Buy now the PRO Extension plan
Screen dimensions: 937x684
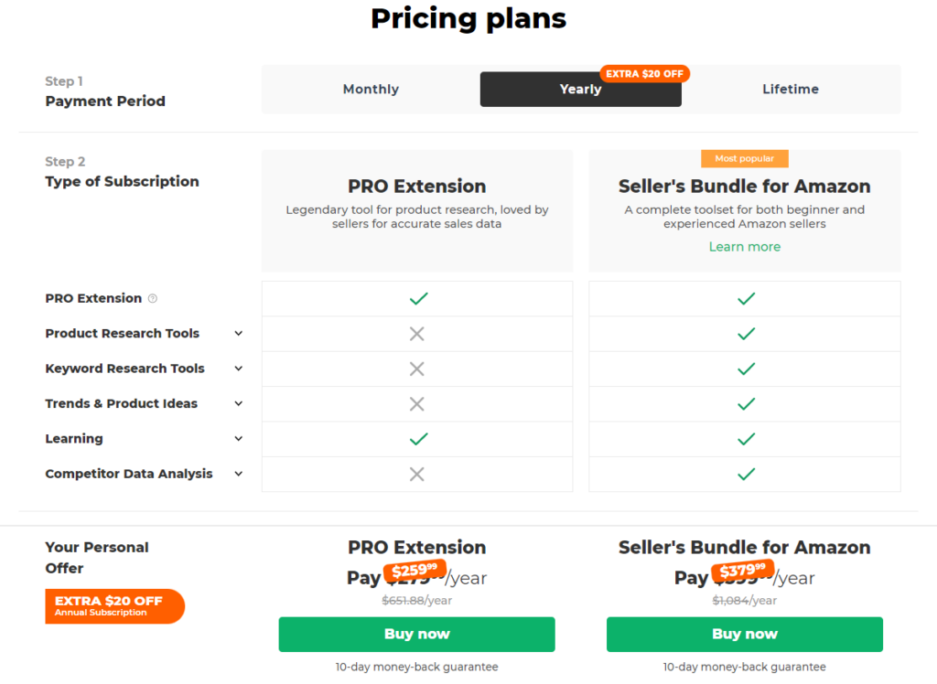point(416,635)
